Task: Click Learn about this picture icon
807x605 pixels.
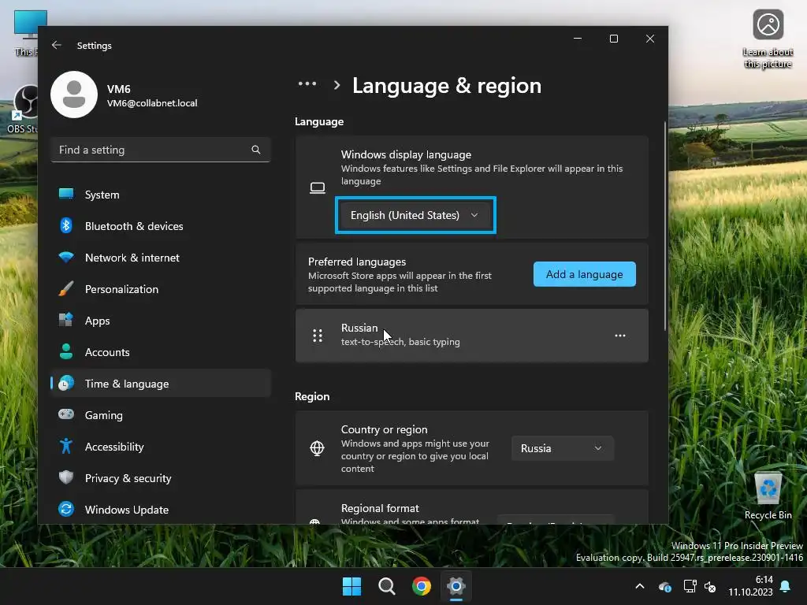Action: coord(768,39)
